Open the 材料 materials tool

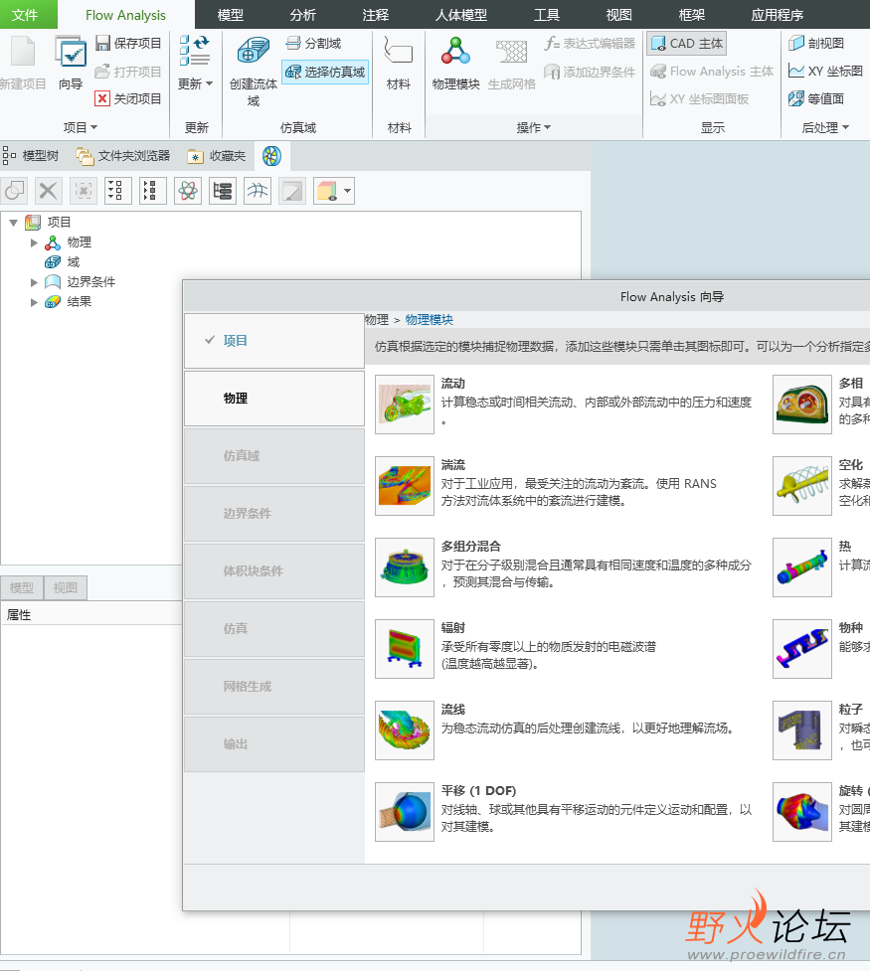399,62
